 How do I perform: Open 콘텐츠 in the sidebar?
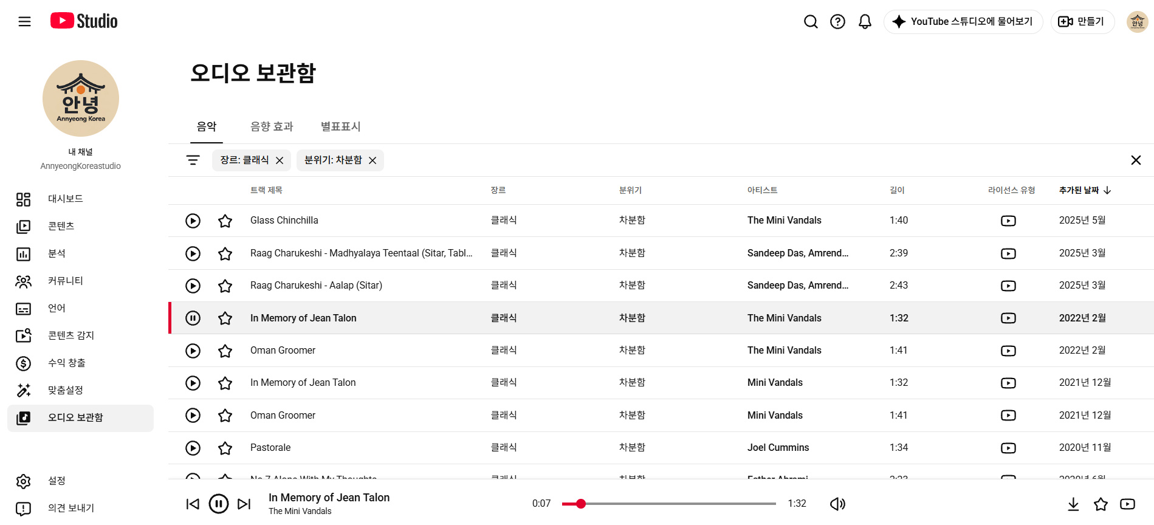coord(80,226)
